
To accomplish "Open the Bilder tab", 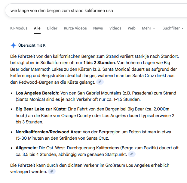I will click(52, 28).
